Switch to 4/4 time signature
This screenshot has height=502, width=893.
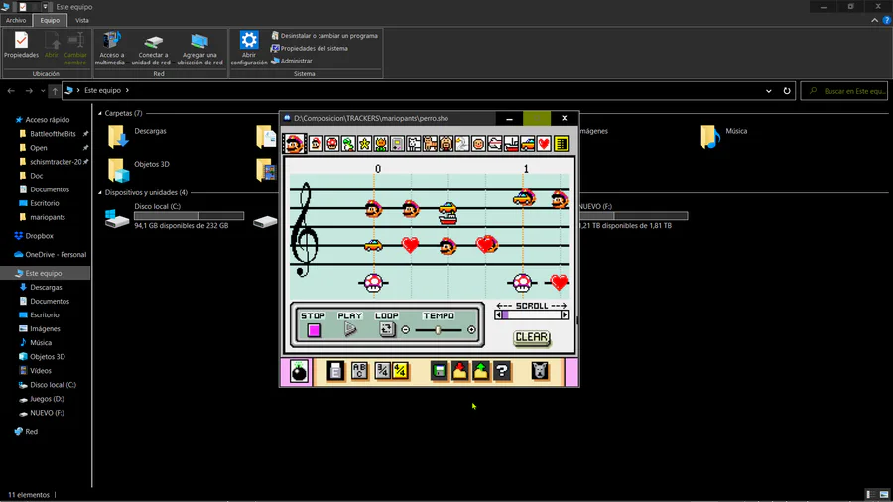401,371
